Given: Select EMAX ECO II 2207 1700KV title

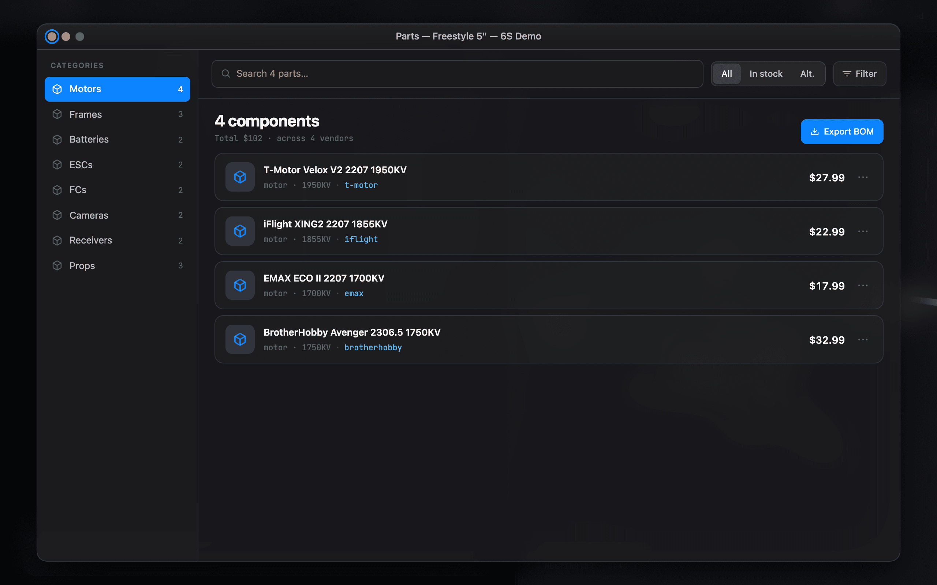Looking at the screenshot, I should (324, 278).
